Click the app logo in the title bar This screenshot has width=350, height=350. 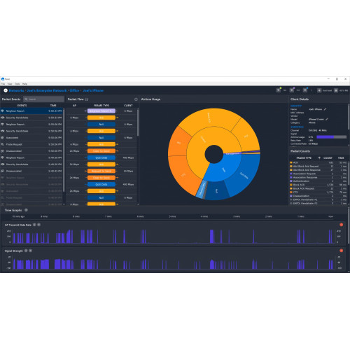click(x=3, y=79)
